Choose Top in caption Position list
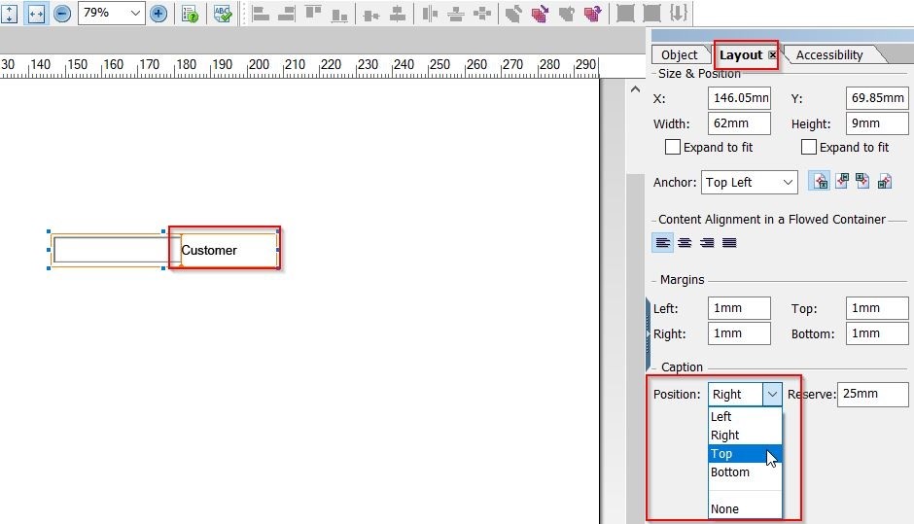This screenshot has height=524, width=914. [x=745, y=453]
